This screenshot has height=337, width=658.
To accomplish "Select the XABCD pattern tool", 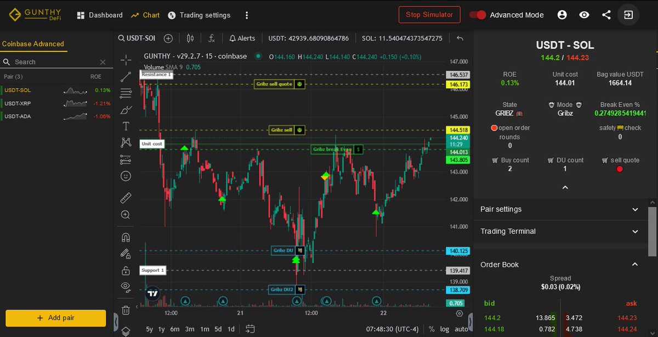I will click(126, 142).
